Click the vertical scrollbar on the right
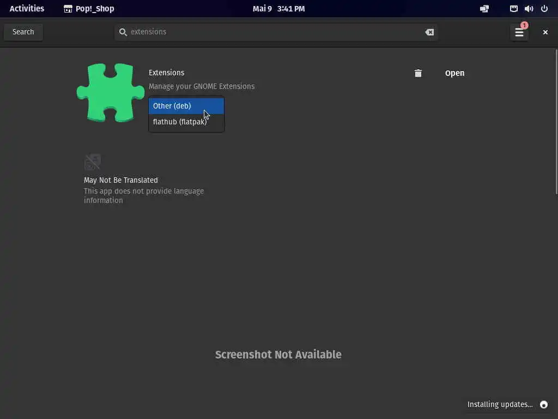 [x=556, y=122]
